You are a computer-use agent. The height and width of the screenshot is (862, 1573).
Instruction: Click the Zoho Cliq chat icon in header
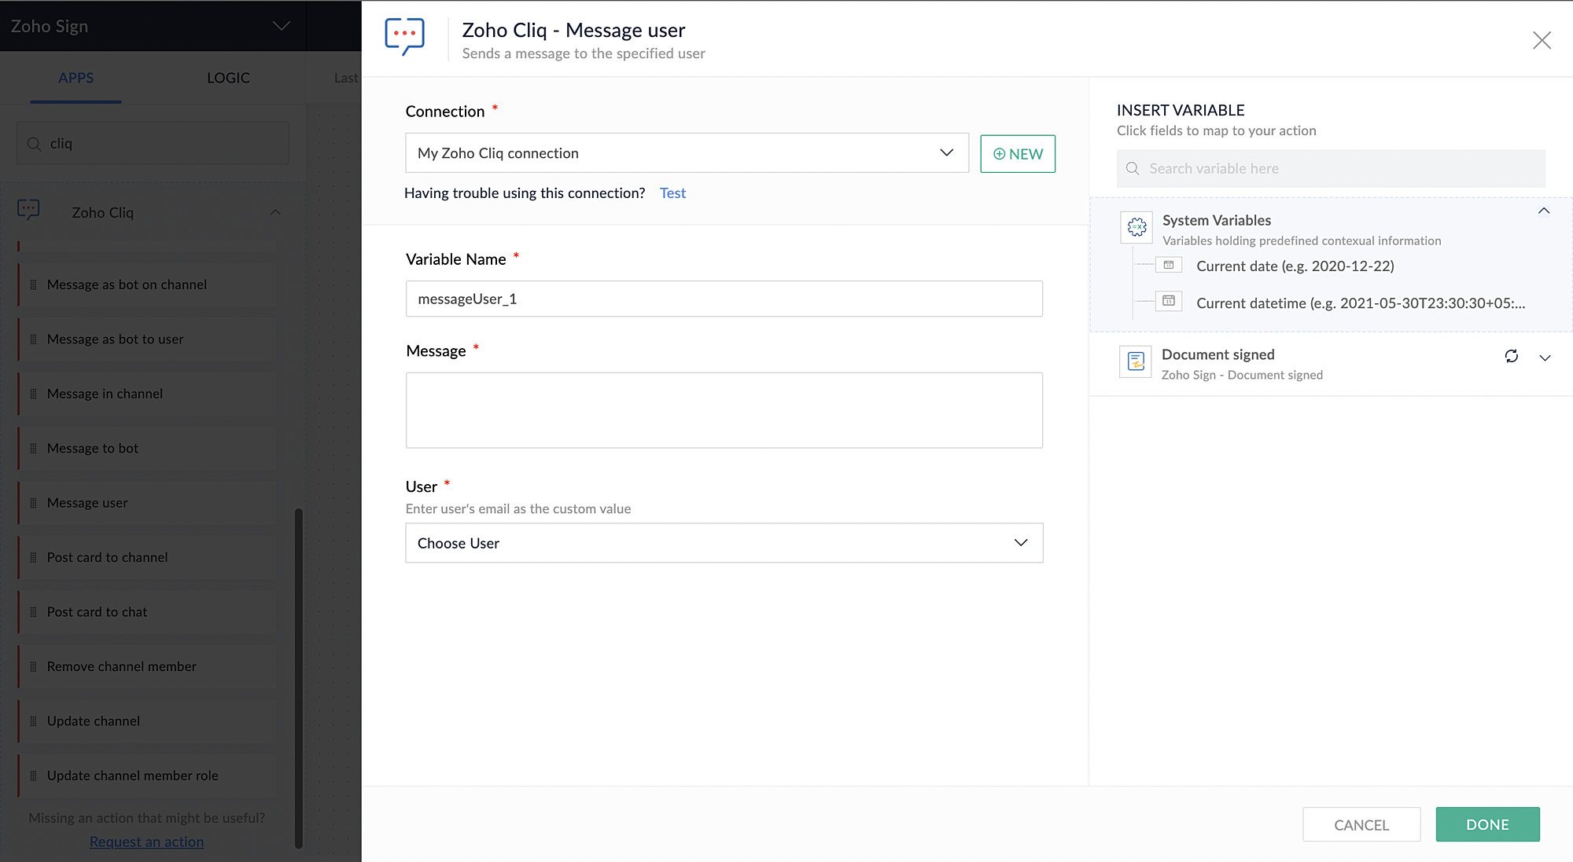[404, 36]
